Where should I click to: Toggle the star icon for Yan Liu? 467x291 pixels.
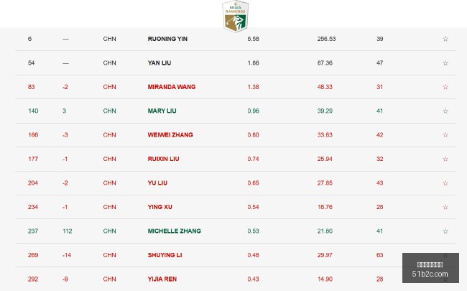click(445, 63)
